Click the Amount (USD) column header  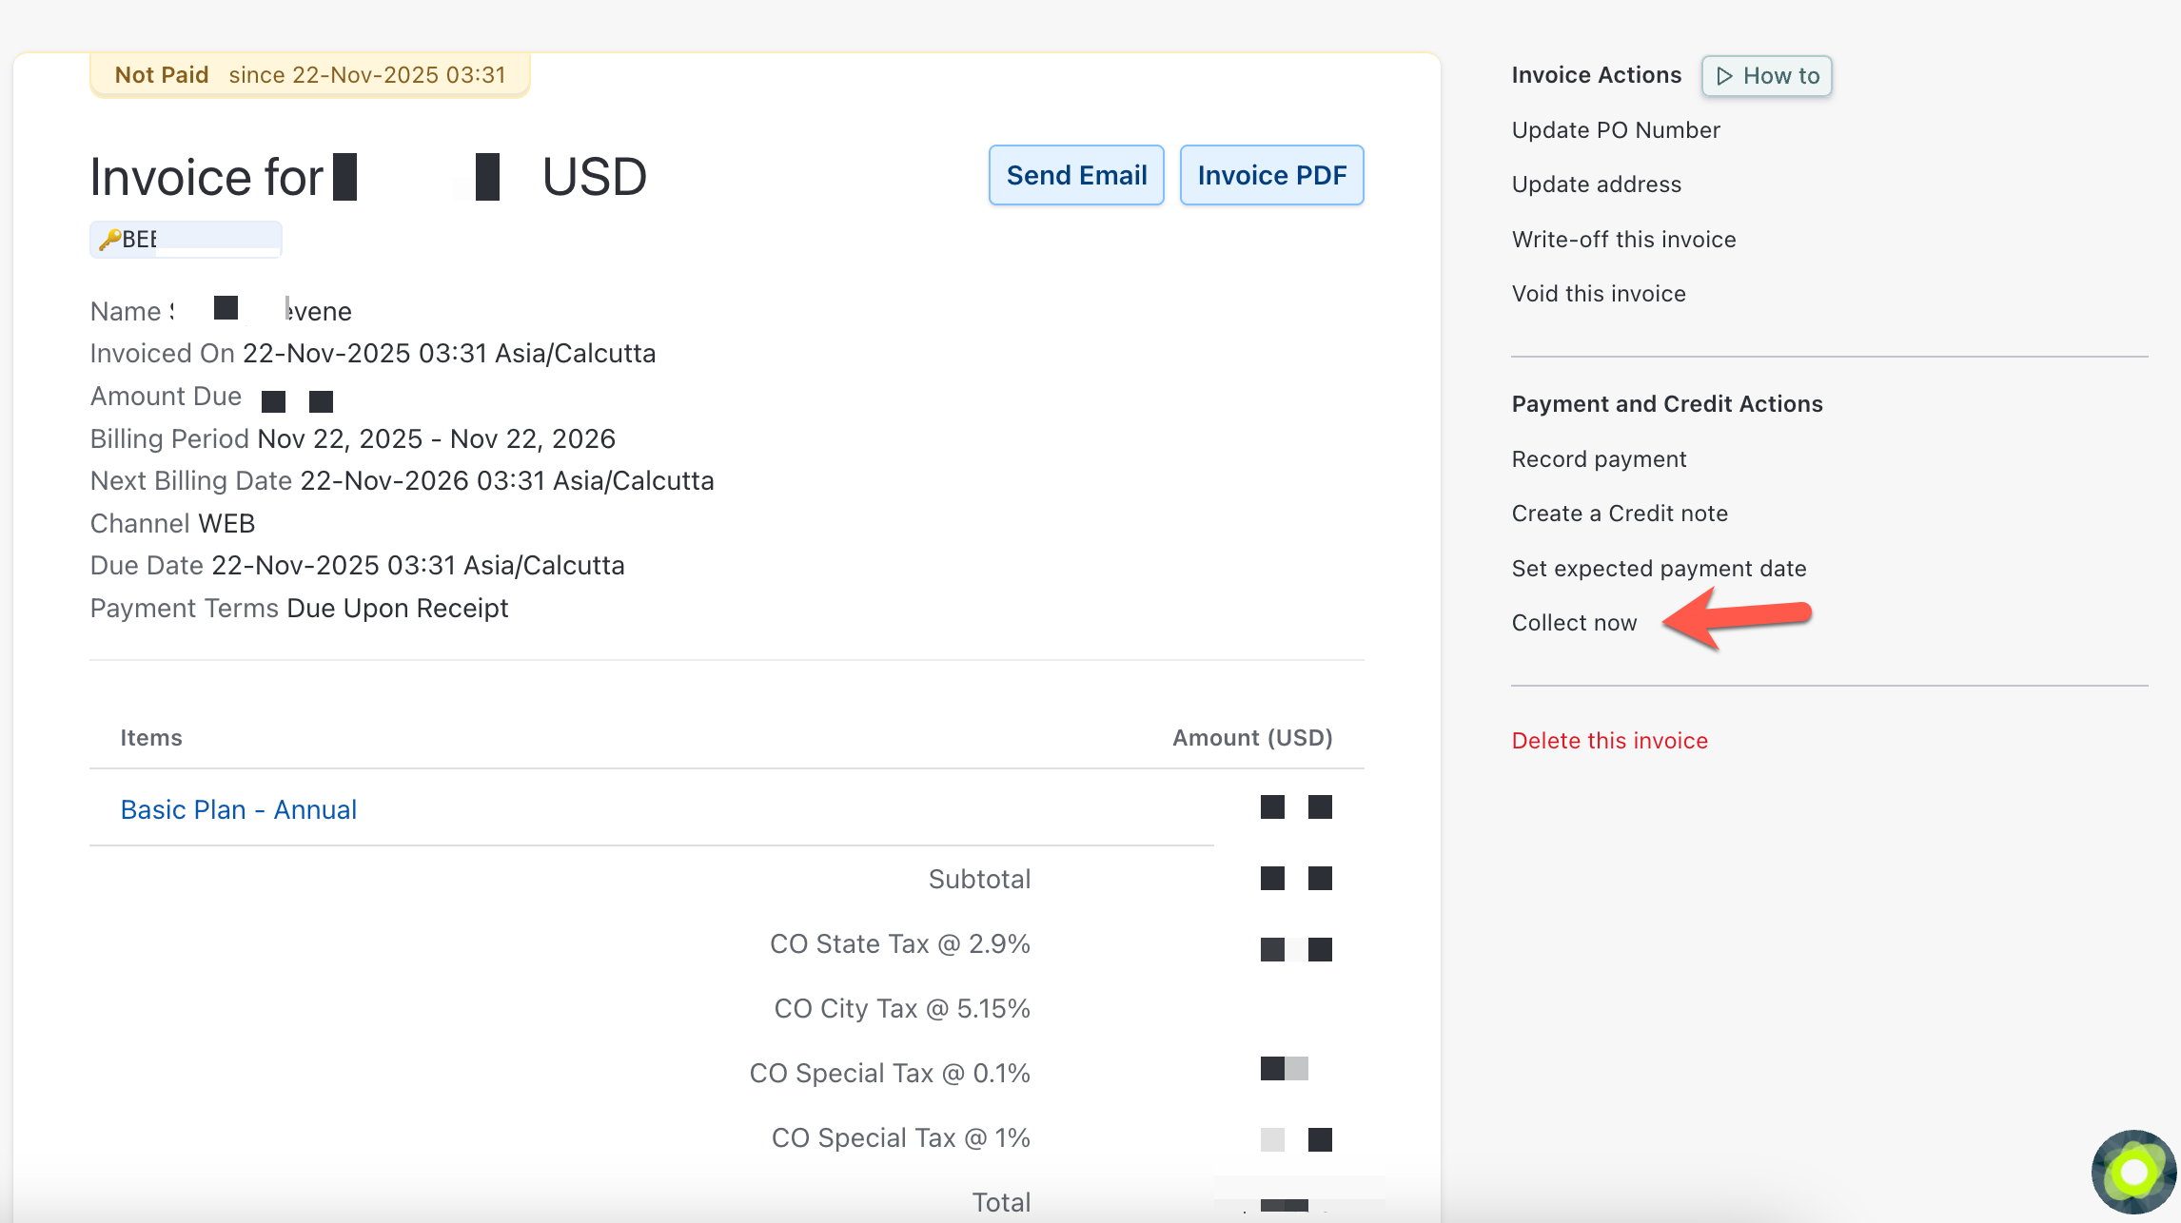[x=1252, y=738]
